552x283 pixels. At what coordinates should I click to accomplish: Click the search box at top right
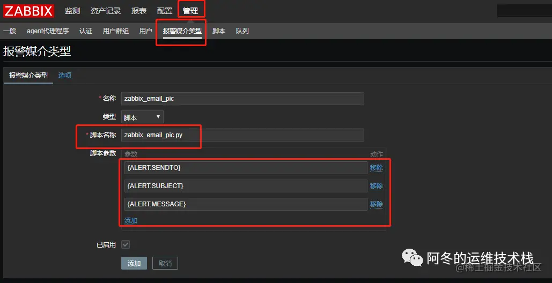click(x=525, y=11)
